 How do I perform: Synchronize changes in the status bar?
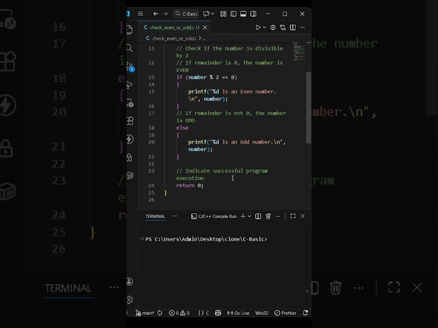[159, 313]
